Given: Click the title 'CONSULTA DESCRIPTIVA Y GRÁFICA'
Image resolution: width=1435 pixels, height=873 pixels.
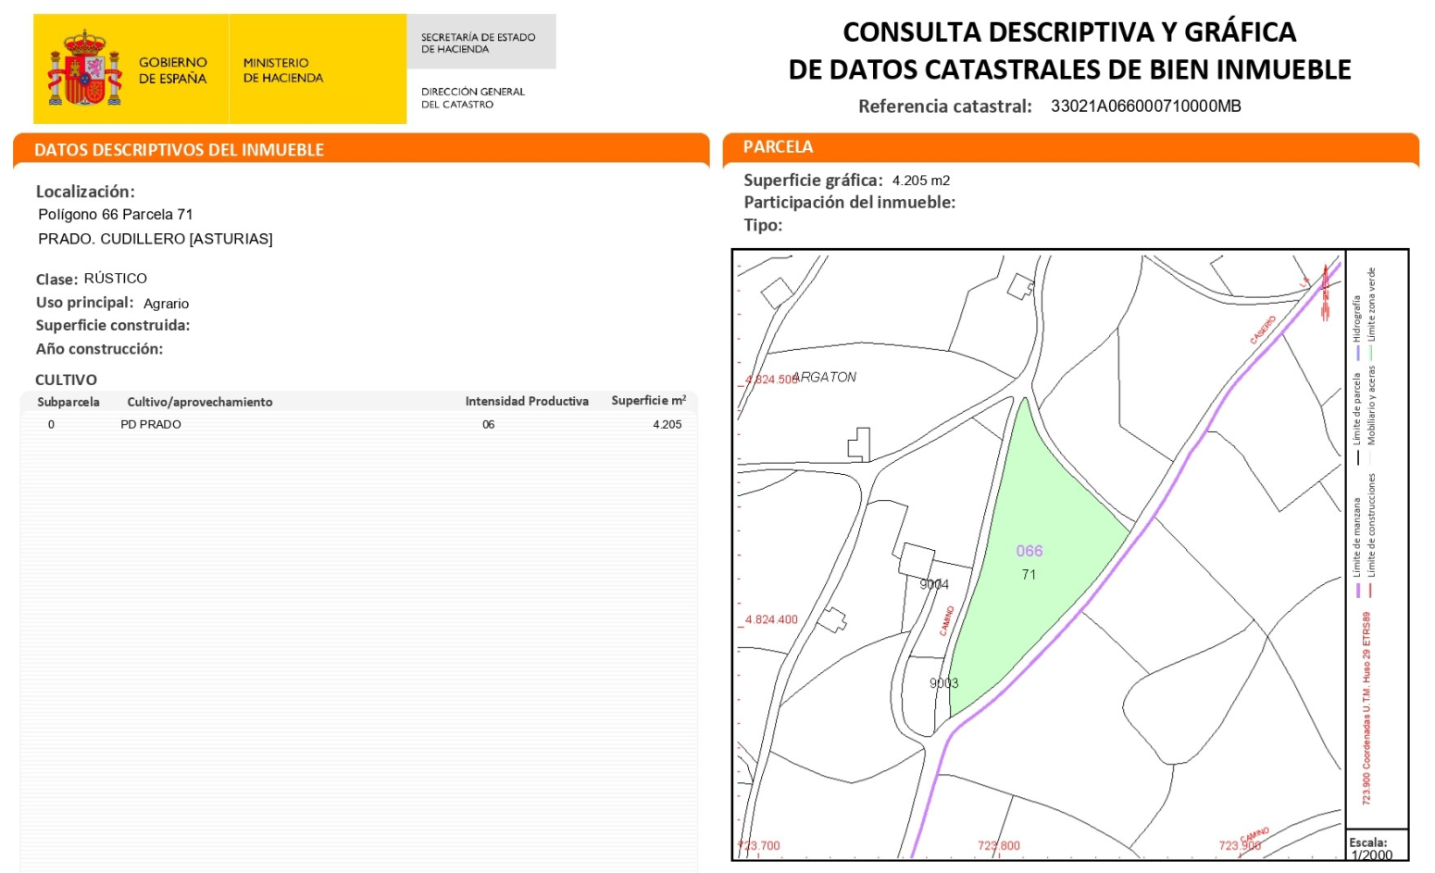Looking at the screenshot, I should 1069,32.
